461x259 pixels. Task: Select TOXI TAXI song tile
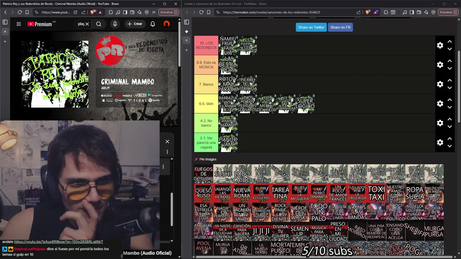pos(376,194)
